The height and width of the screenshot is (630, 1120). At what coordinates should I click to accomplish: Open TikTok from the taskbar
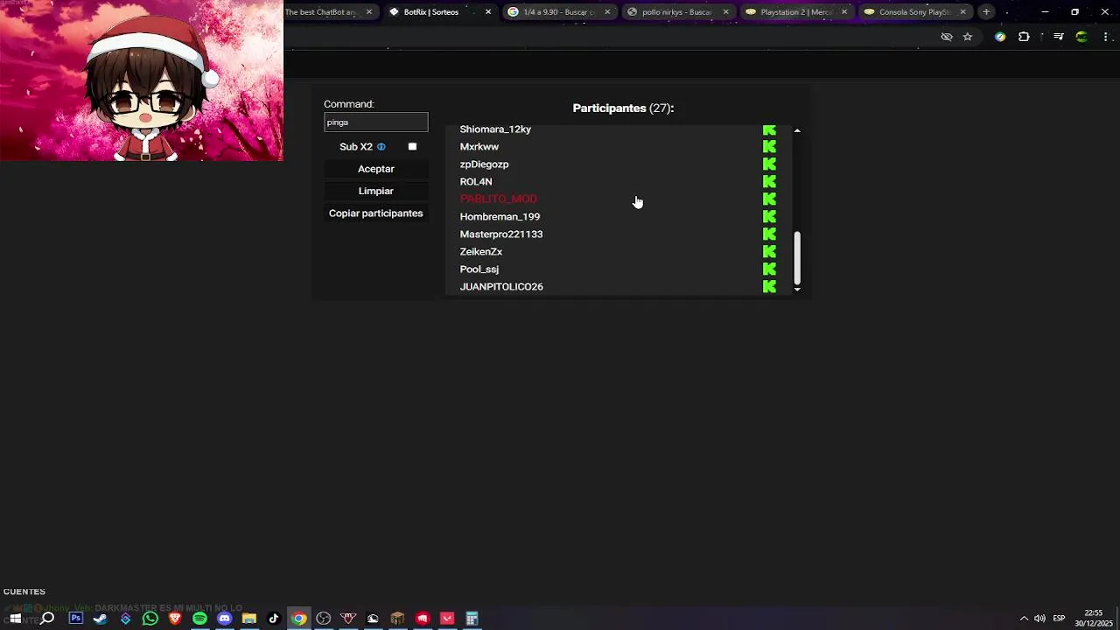pyautogui.click(x=274, y=619)
